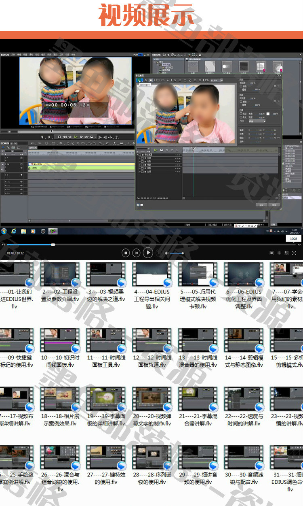The image size is (303, 506).
Task: Open file 19----19-字幕面板的详细讲解.flv
Action: click(106, 407)
